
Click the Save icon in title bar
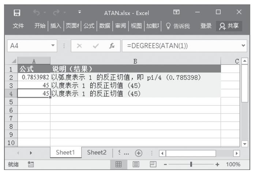pos(17,13)
